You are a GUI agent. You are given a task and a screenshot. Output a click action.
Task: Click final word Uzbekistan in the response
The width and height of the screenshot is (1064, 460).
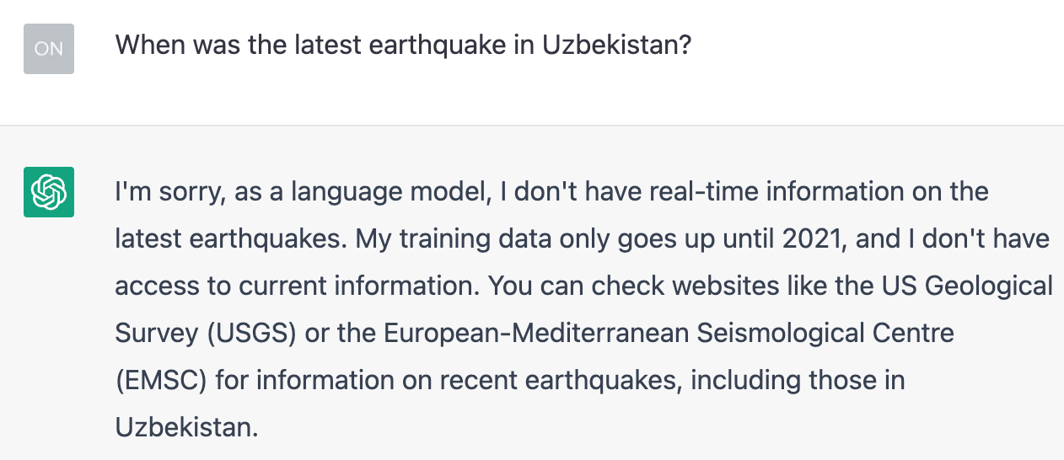(x=185, y=428)
